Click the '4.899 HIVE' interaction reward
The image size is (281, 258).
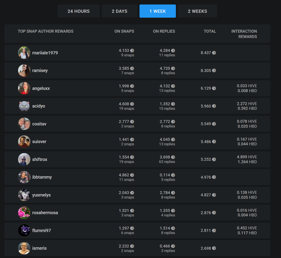247,157
